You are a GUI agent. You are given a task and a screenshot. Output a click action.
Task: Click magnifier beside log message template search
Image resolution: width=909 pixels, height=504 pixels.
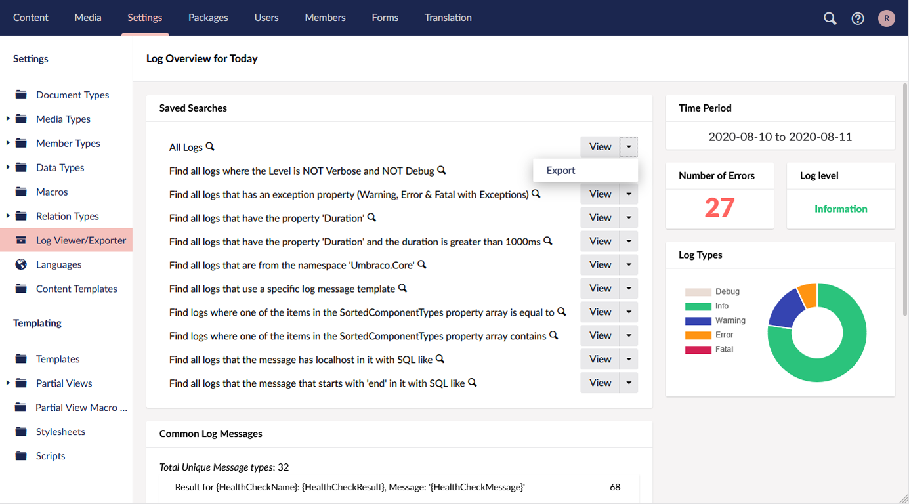click(x=403, y=288)
